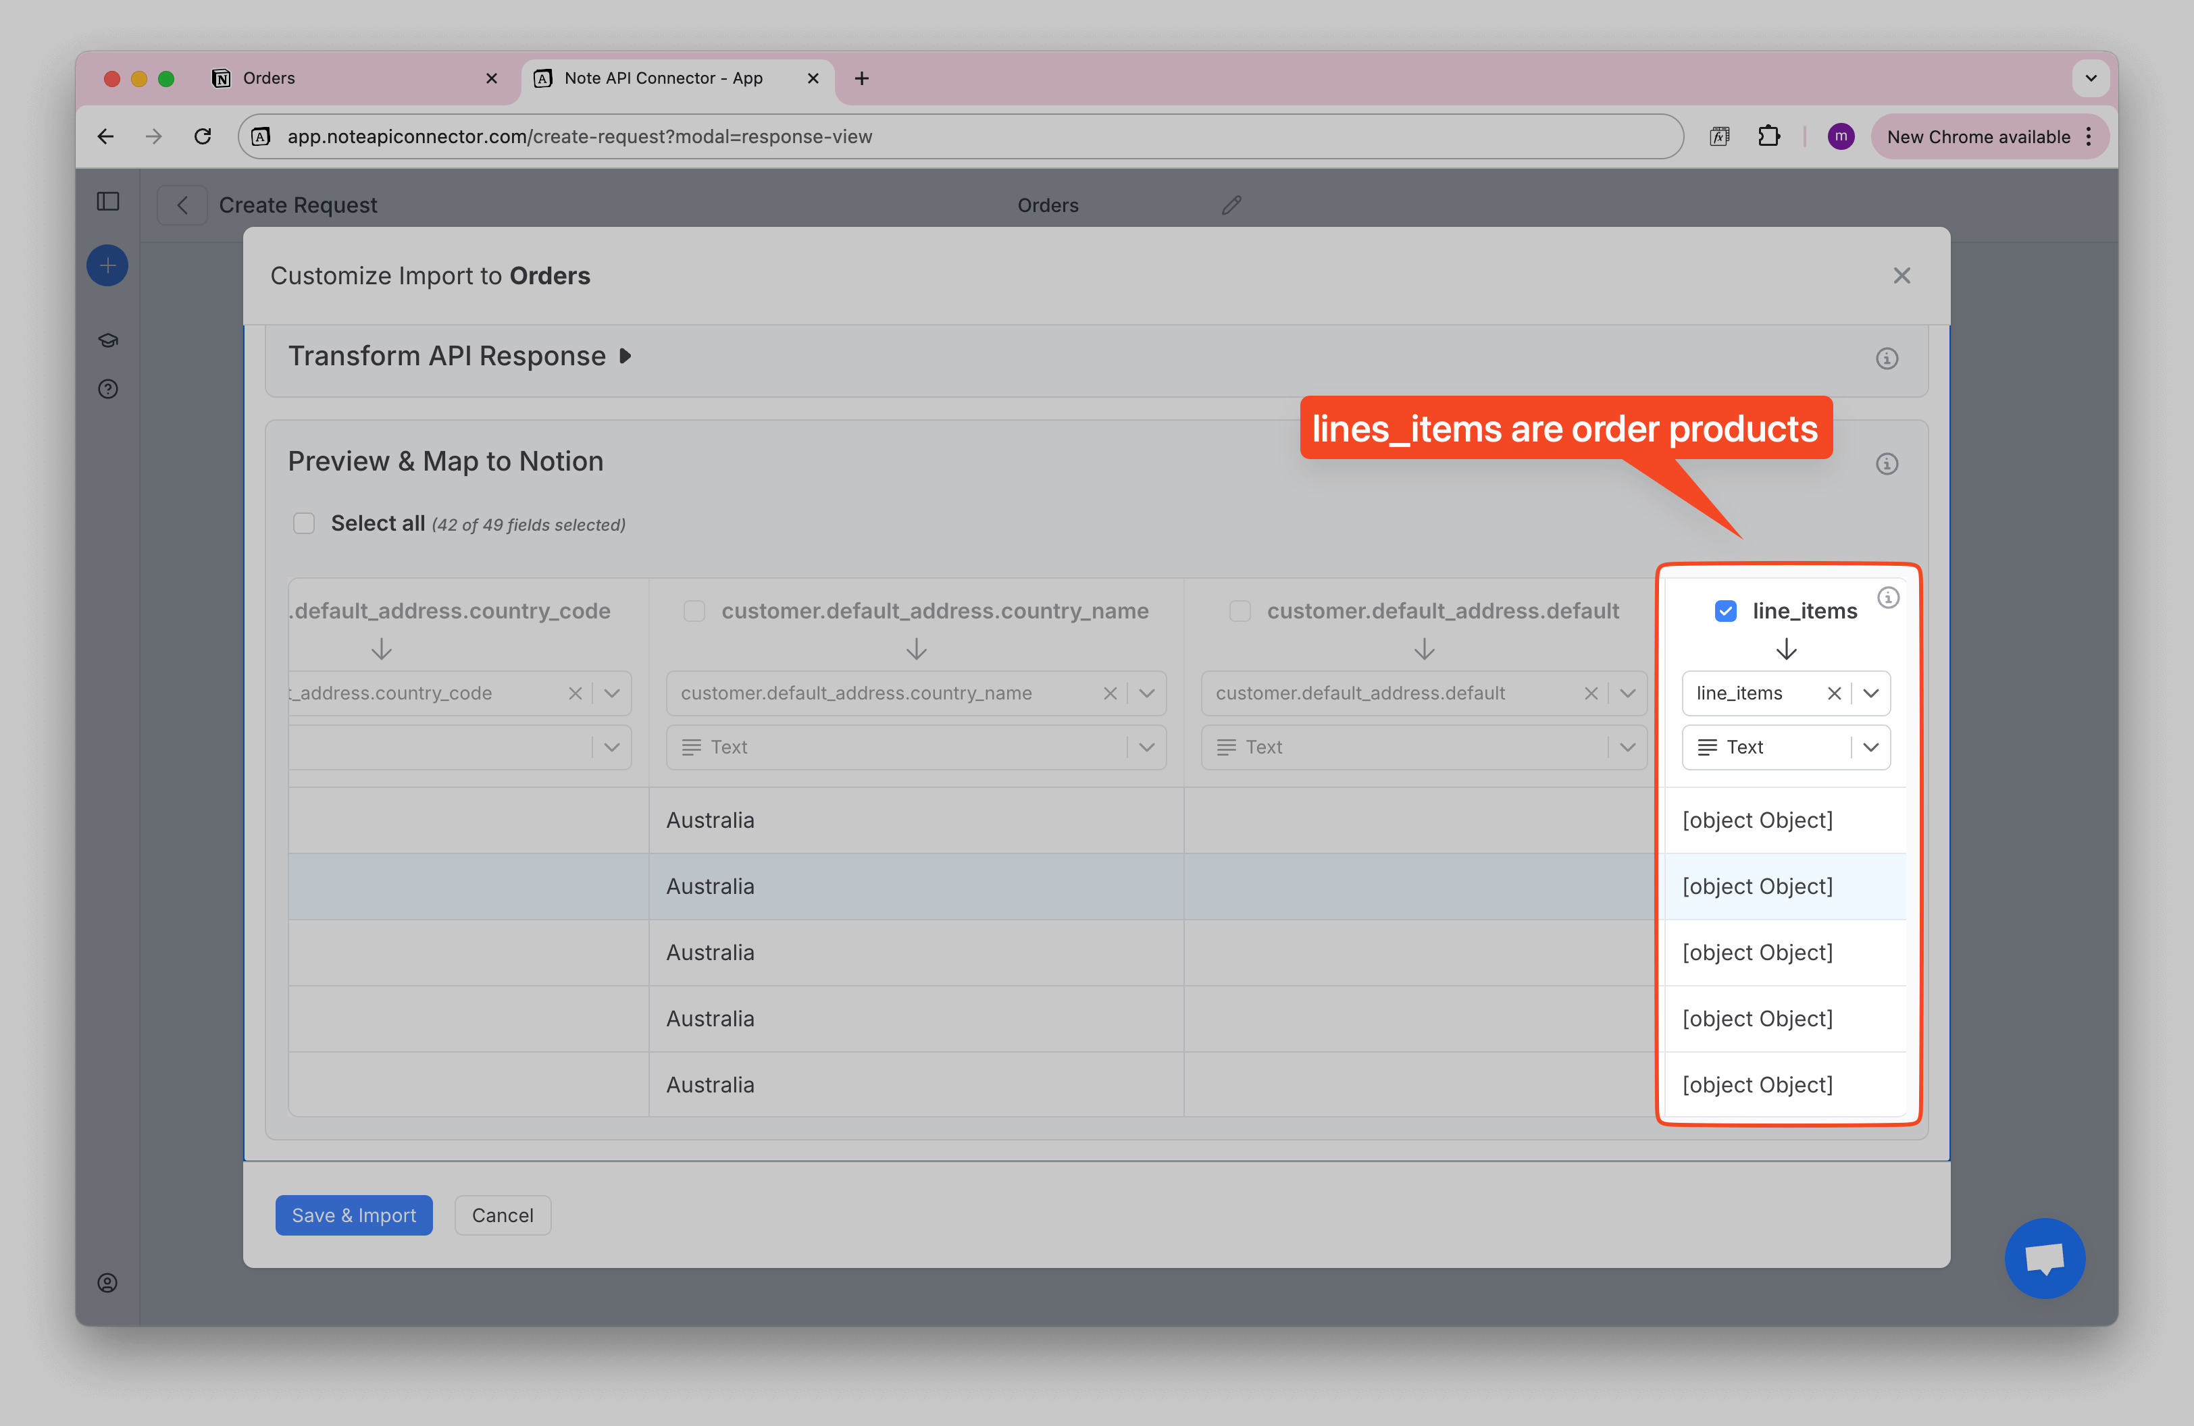Click the edit pencil next to Orders

click(x=1231, y=205)
